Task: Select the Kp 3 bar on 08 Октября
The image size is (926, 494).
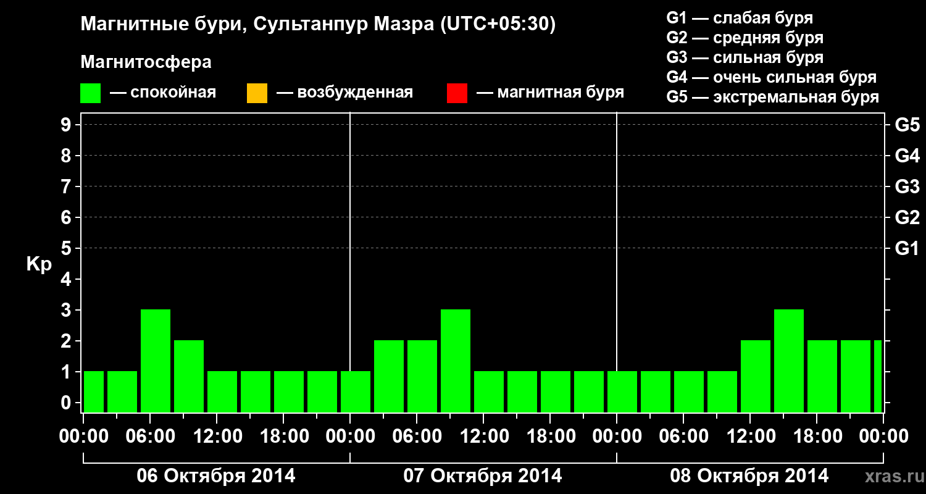Action: point(789,361)
